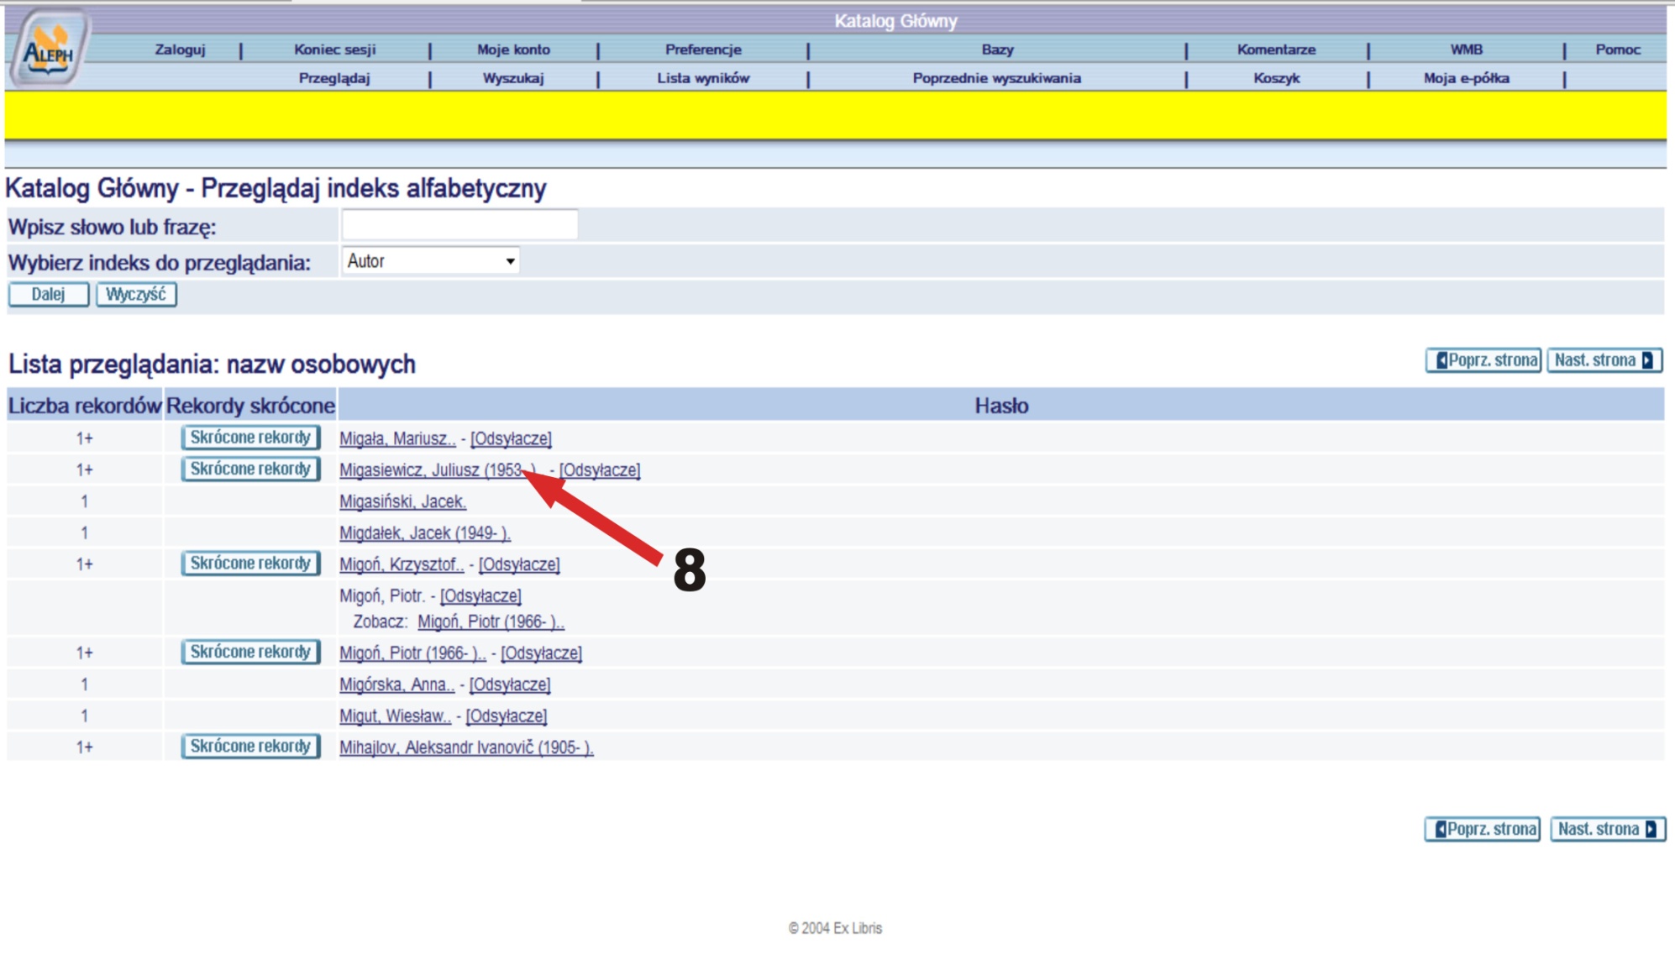
Task: Open the Migórska, Anna link
Action: 396,685
